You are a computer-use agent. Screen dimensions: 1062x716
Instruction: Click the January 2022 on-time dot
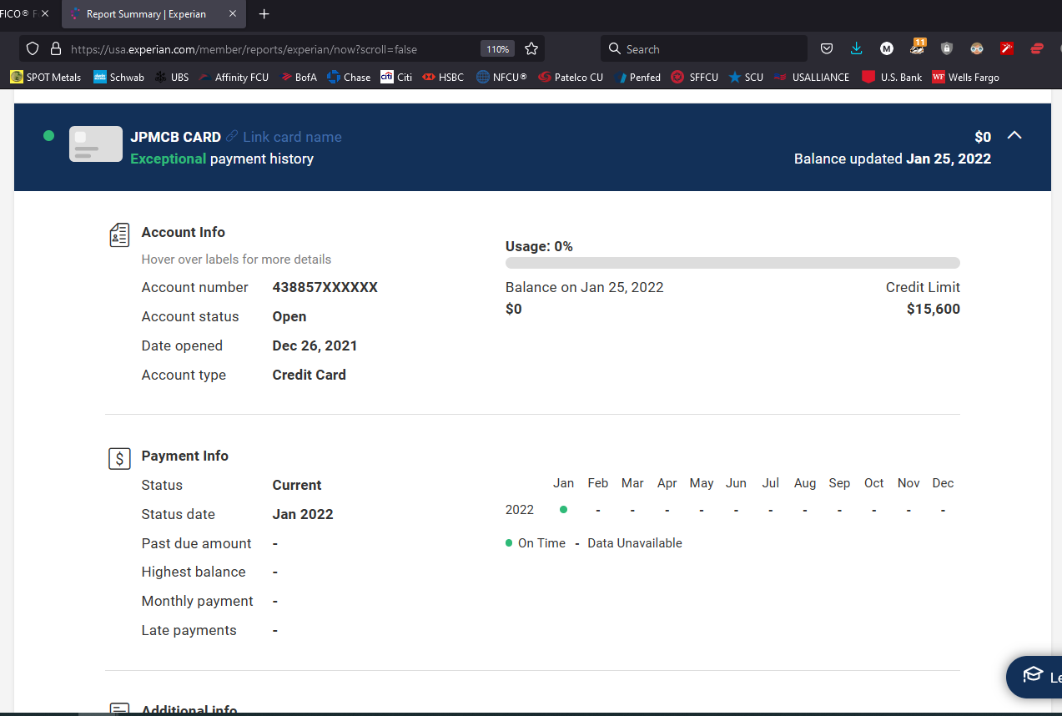(564, 509)
